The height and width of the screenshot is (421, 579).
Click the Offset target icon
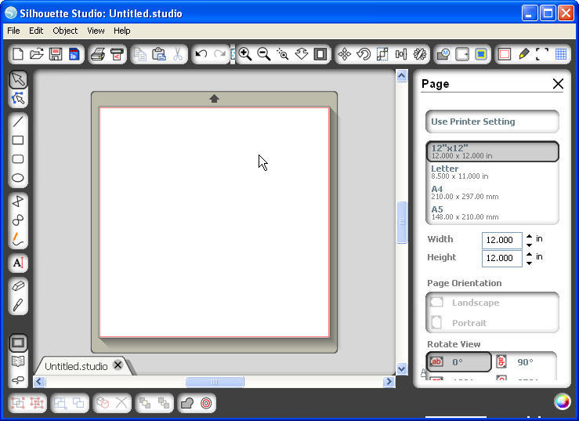point(206,403)
